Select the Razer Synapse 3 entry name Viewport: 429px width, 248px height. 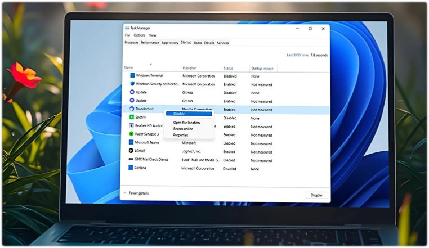click(x=147, y=134)
